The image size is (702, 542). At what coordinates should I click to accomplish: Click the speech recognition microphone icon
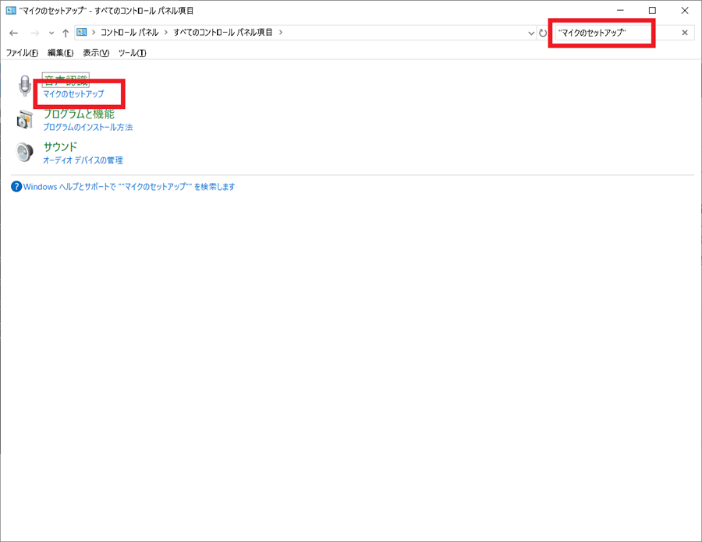coord(26,86)
